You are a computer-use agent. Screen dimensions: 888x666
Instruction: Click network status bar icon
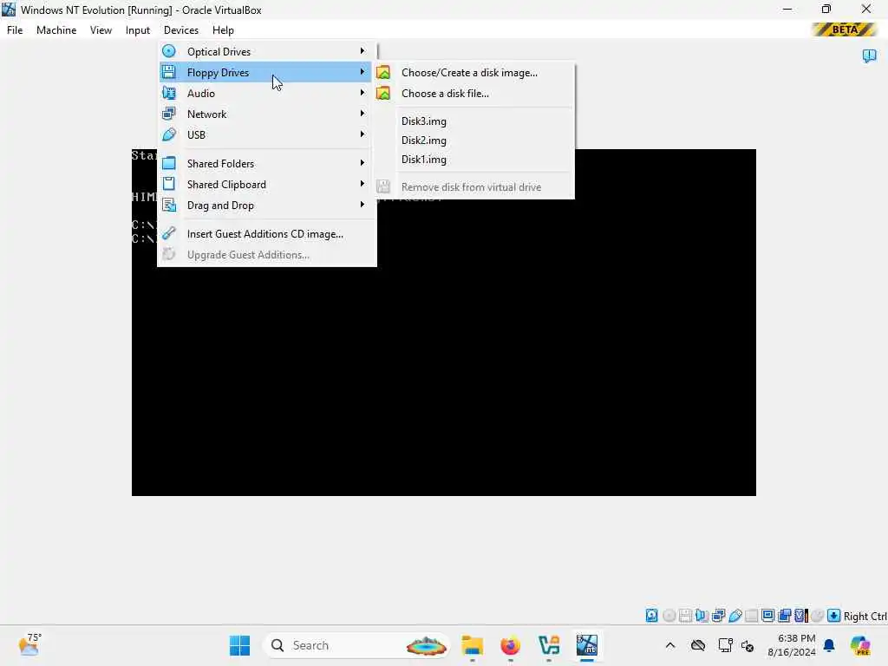(719, 616)
